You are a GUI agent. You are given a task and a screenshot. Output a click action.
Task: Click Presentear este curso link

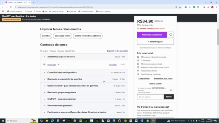(163, 79)
